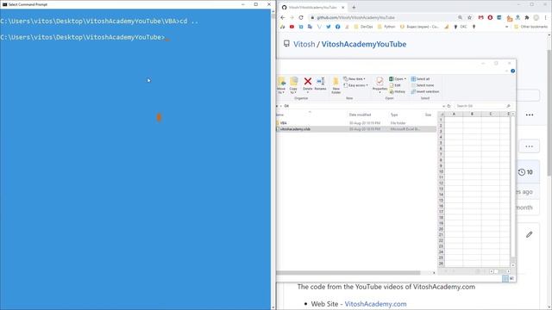
Task: Select column B header in Excel preview pane
Action: 472,114
